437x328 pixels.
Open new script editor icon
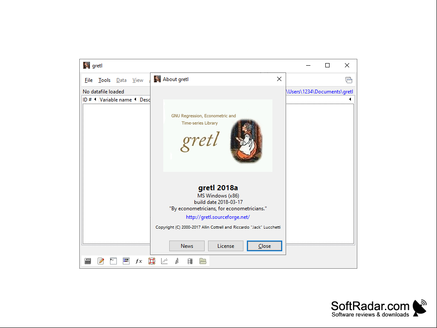[101, 261]
